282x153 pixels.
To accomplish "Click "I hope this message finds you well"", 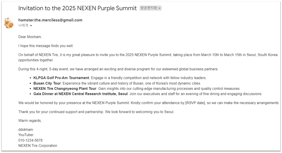I will click(x=46, y=46).
